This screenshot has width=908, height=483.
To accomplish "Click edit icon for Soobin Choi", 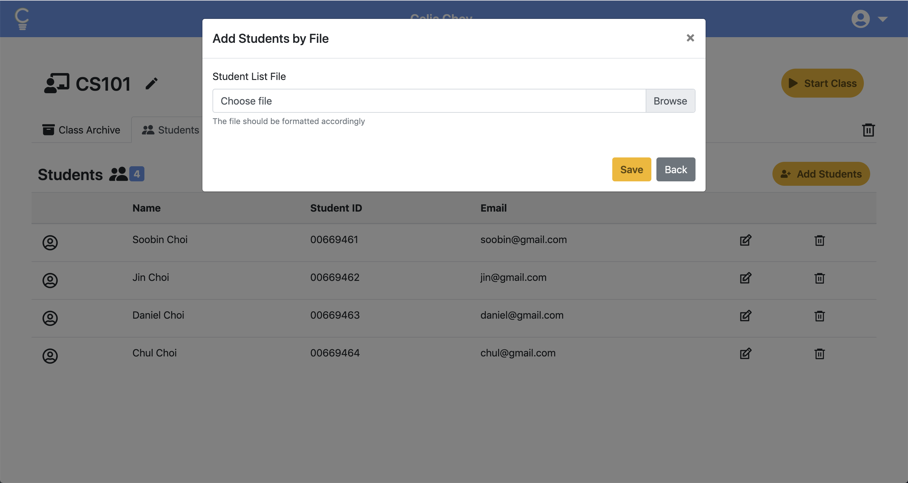I will point(745,240).
